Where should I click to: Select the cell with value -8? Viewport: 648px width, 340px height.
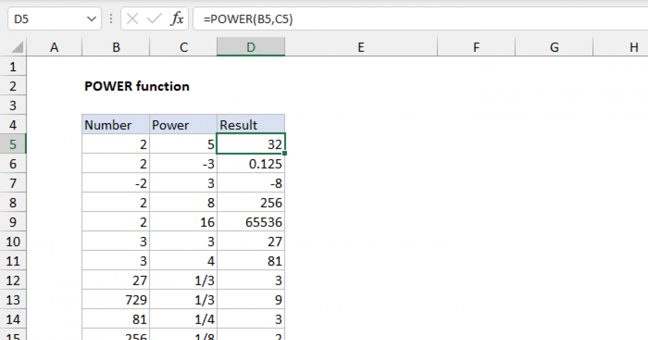point(251,183)
